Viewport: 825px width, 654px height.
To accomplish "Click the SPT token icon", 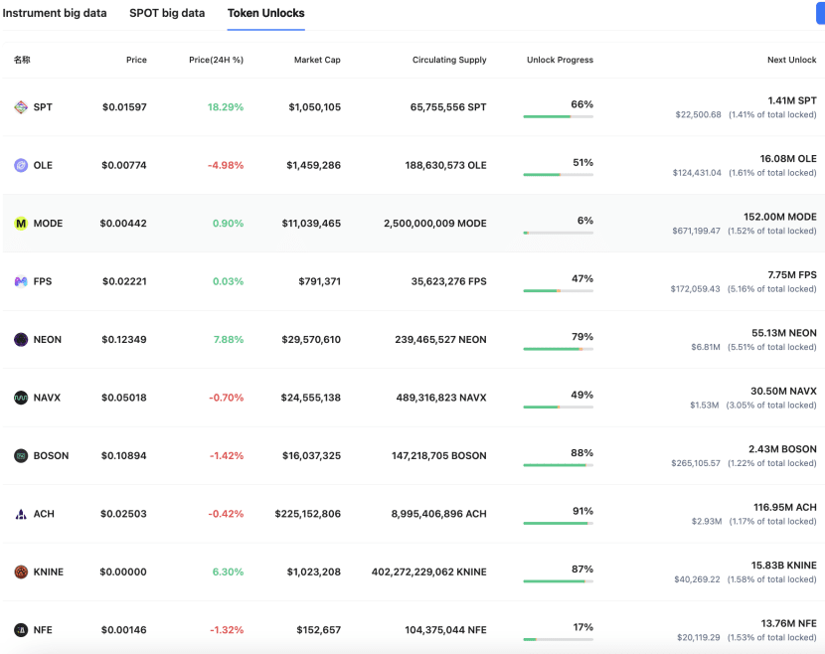I will (x=21, y=107).
